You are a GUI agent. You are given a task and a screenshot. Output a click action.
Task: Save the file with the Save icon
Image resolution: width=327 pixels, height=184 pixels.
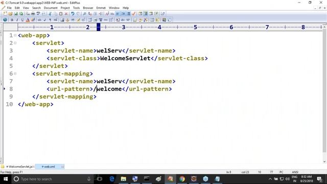point(16,14)
